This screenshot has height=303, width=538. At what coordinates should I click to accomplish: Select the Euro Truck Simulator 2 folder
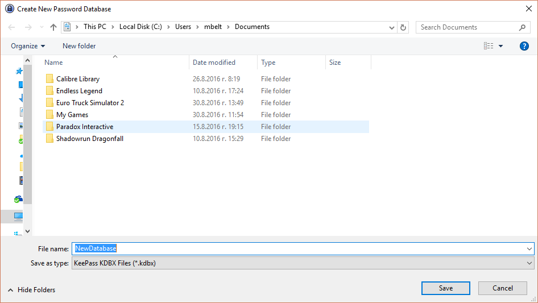(x=90, y=103)
